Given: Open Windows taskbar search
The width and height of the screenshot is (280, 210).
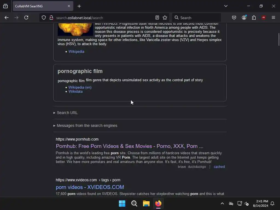Looking at the screenshot, I should tap(134, 203).
